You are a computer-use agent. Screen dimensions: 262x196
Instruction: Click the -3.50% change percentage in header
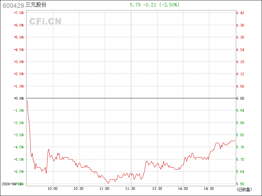tap(169, 5)
